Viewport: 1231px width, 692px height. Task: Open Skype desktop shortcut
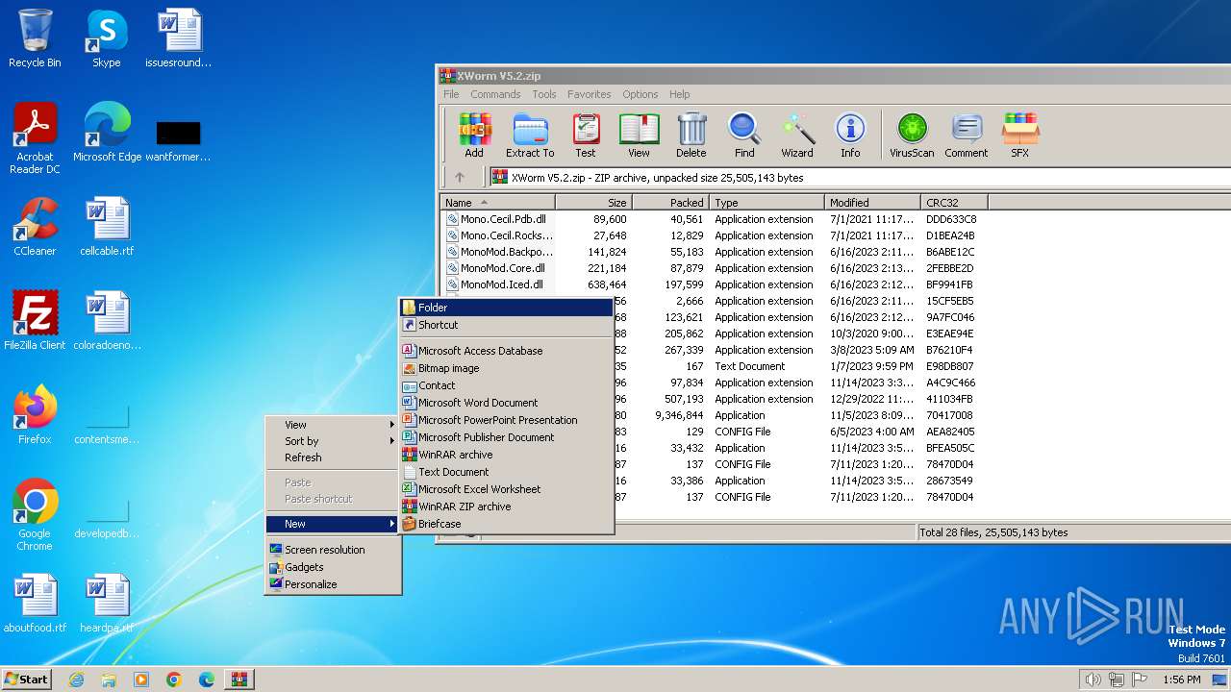[106, 38]
